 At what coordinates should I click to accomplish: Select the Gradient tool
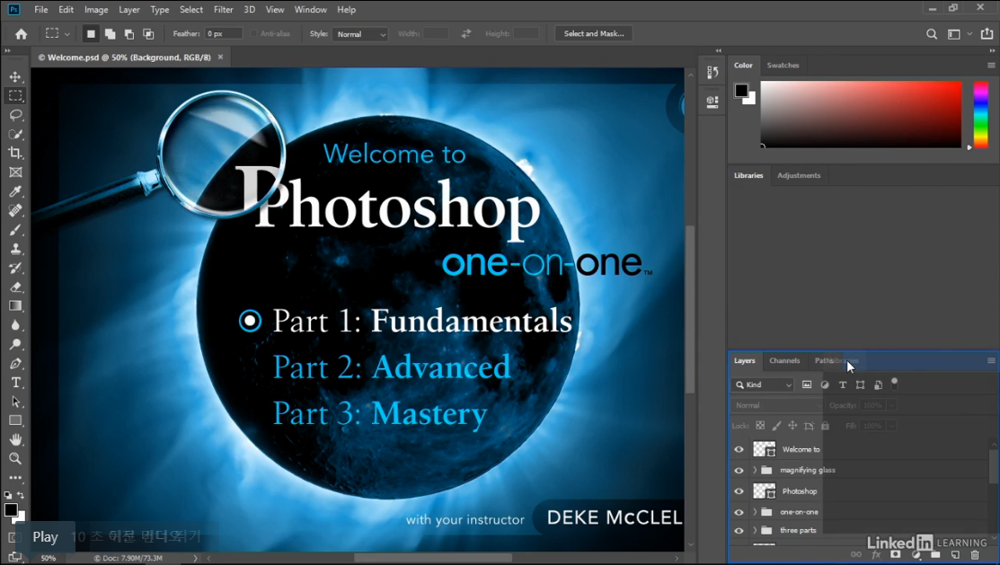(15, 306)
